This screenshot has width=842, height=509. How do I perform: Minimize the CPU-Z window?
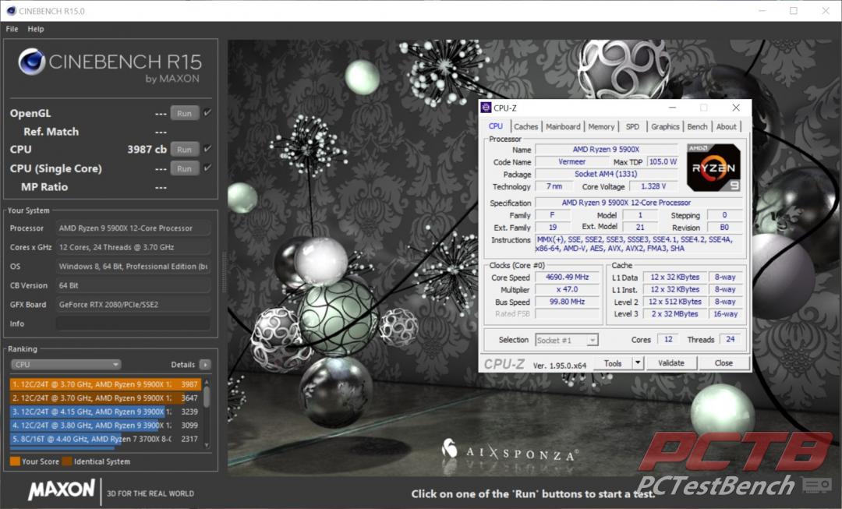(x=672, y=108)
